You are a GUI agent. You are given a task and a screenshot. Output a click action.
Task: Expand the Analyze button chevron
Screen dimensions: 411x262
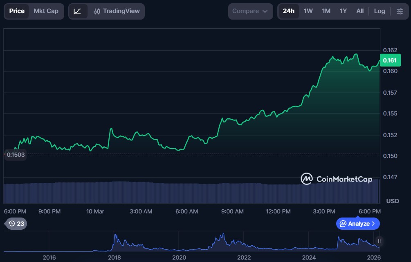tap(373, 224)
